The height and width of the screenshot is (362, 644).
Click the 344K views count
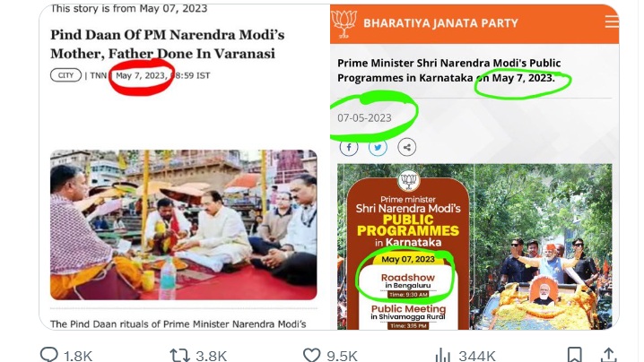coord(477,356)
